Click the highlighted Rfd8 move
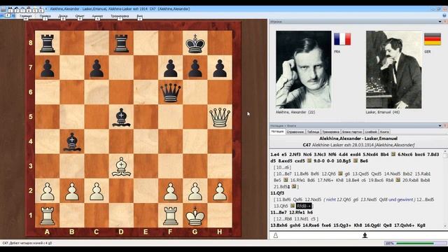 (304, 206)
